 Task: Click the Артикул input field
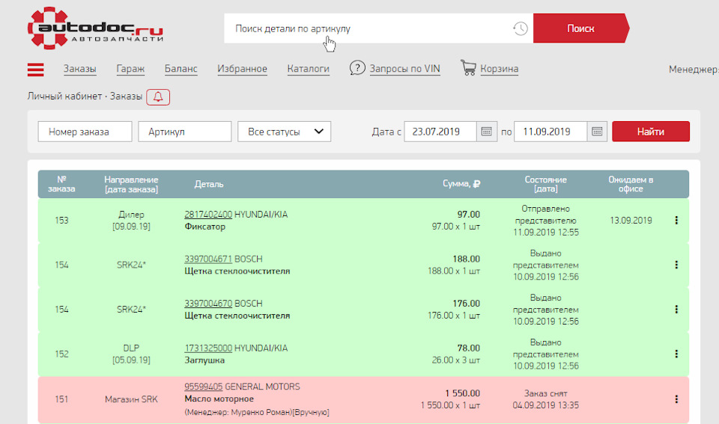pyautogui.click(x=185, y=132)
